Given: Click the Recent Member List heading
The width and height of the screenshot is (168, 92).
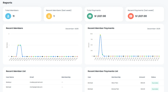Looking at the screenshot, I should coord(16,71).
